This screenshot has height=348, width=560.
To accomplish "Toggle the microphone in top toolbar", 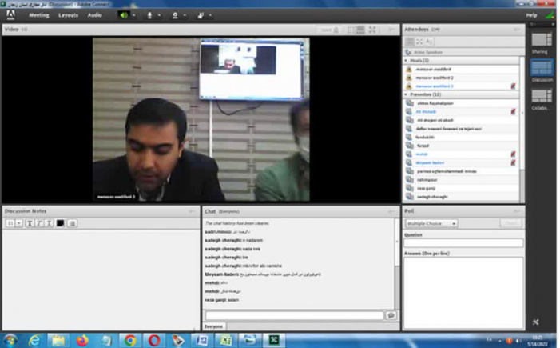I will click(149, 14).
